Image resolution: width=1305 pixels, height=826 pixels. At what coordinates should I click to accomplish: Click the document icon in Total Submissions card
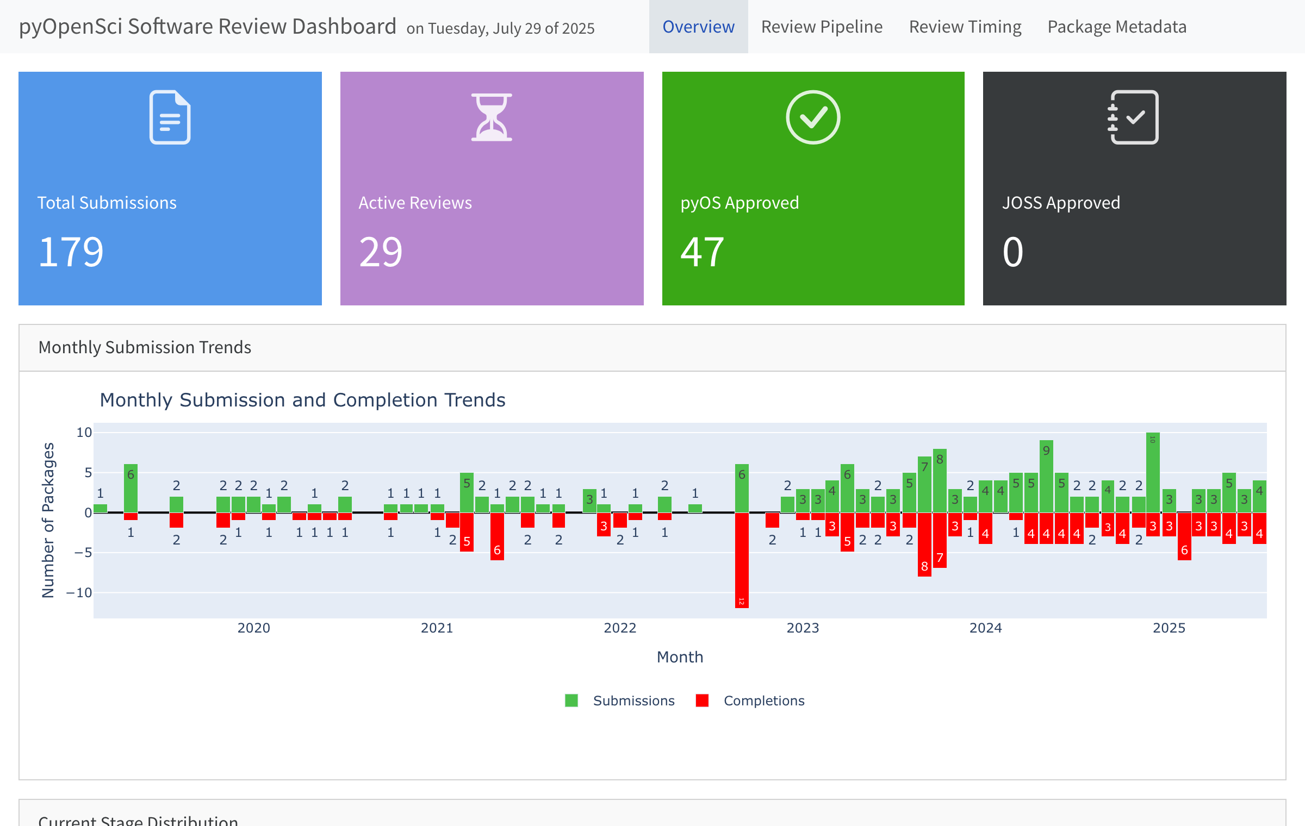coord(170,117)
